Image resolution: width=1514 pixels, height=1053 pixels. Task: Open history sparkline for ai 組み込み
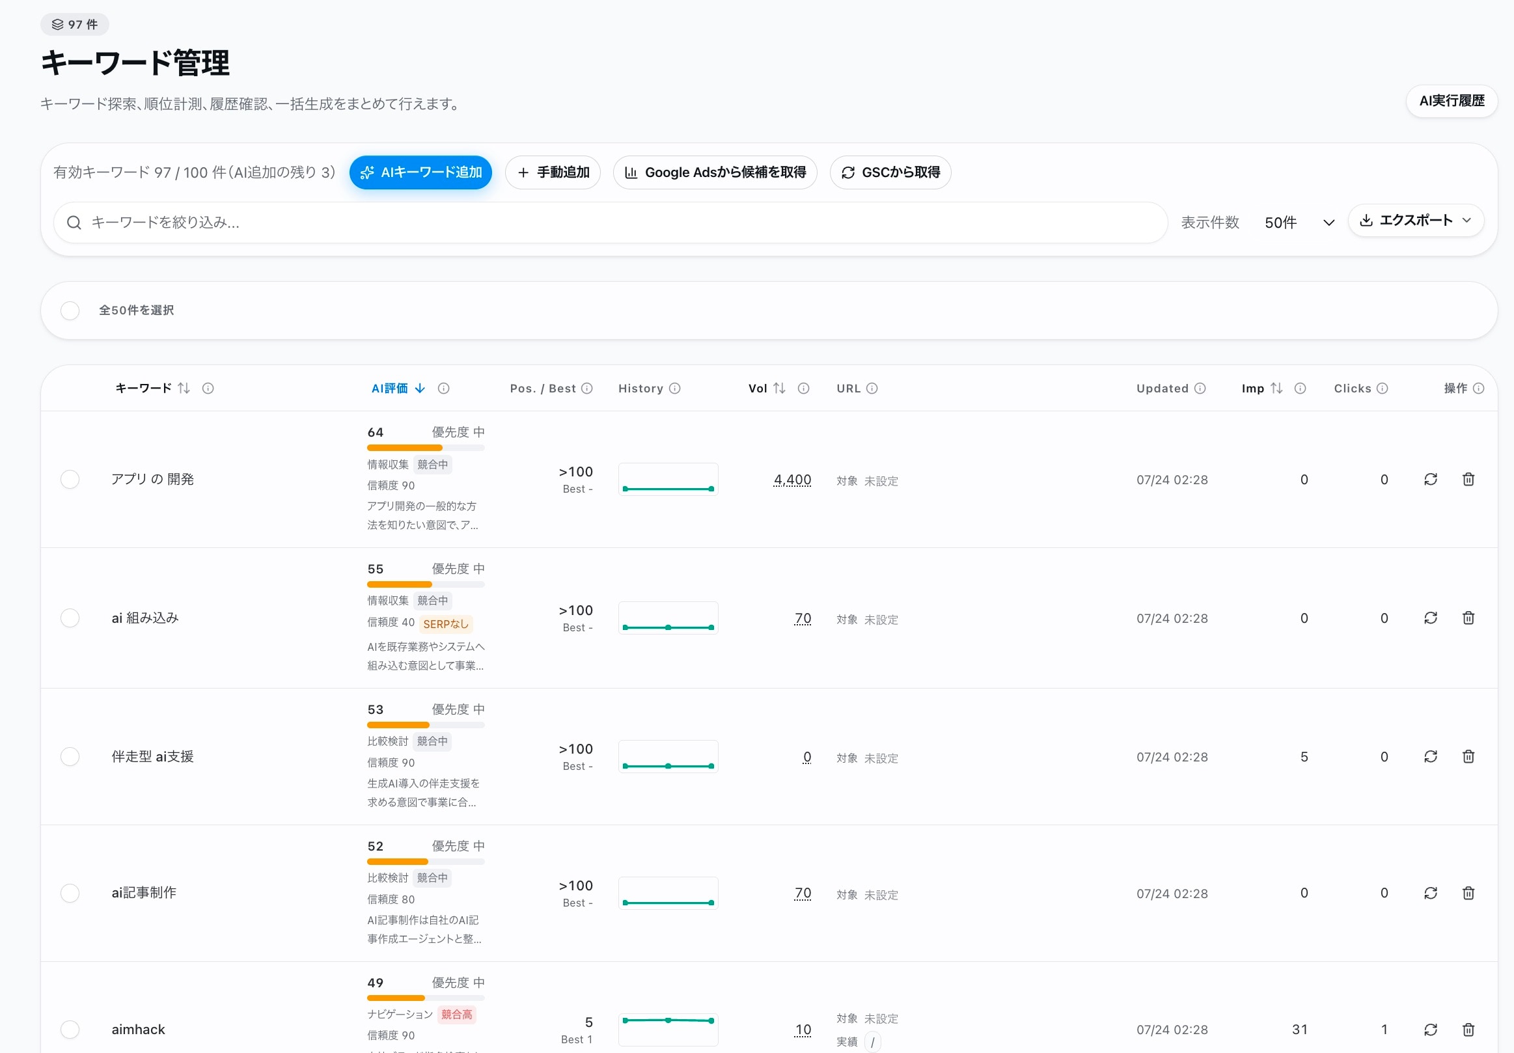point(668,618)
